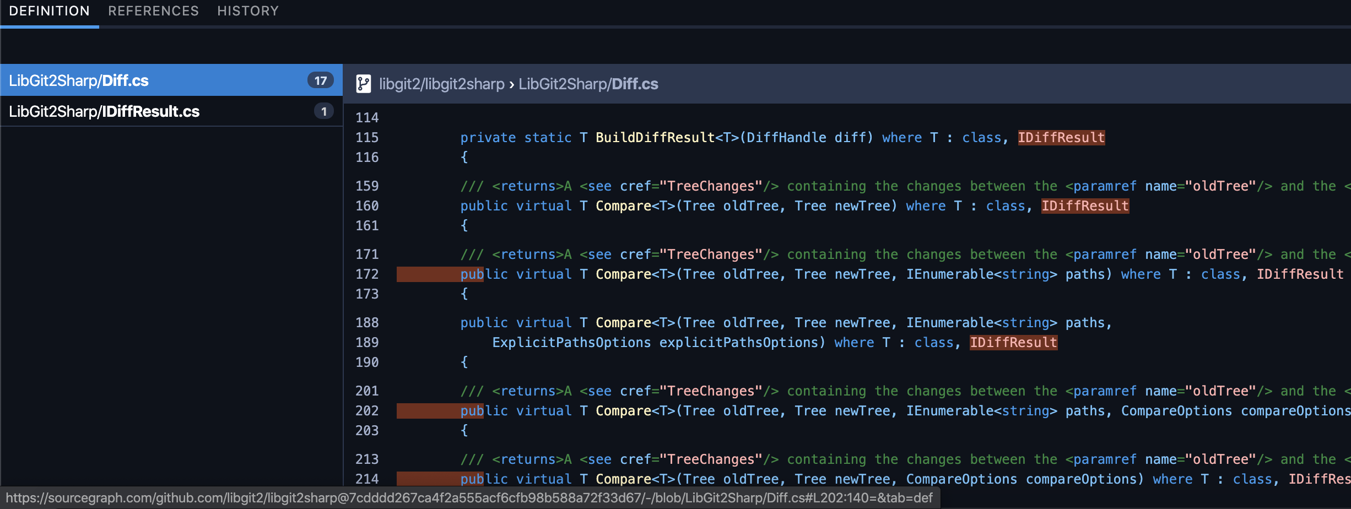Click Compare method name on line 160
The width and height of the screenshot is (1351, 509).
point(623,205)
